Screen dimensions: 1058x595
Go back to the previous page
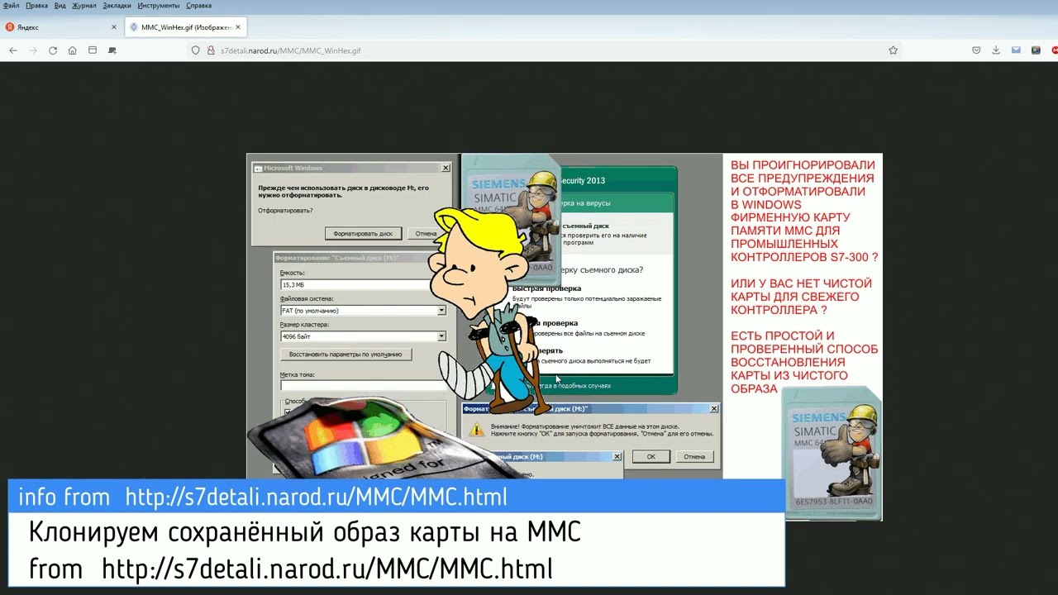(x=12, y=50)
